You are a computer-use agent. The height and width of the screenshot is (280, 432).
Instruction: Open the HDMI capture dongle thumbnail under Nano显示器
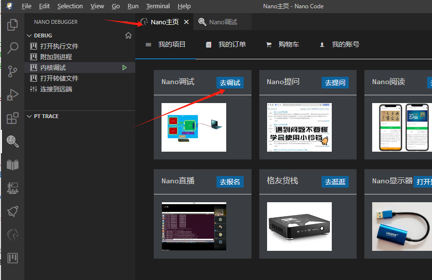pyautogui.click(x=402, y=227)
